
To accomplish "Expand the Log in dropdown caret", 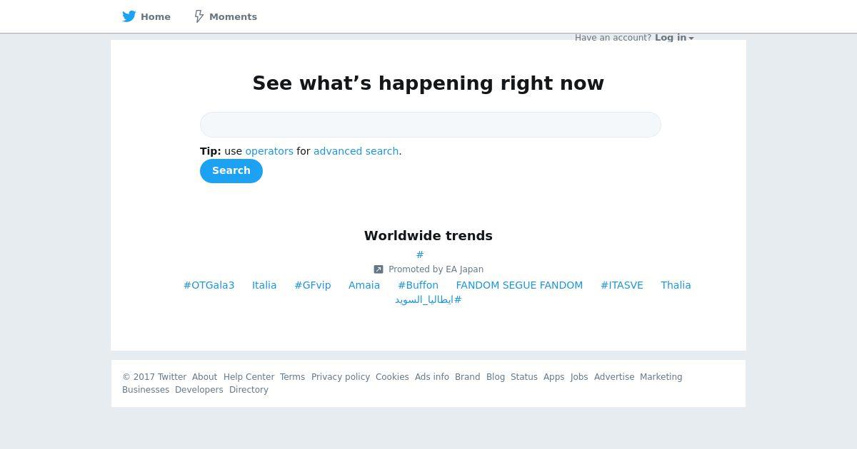I will click(691, 38).
